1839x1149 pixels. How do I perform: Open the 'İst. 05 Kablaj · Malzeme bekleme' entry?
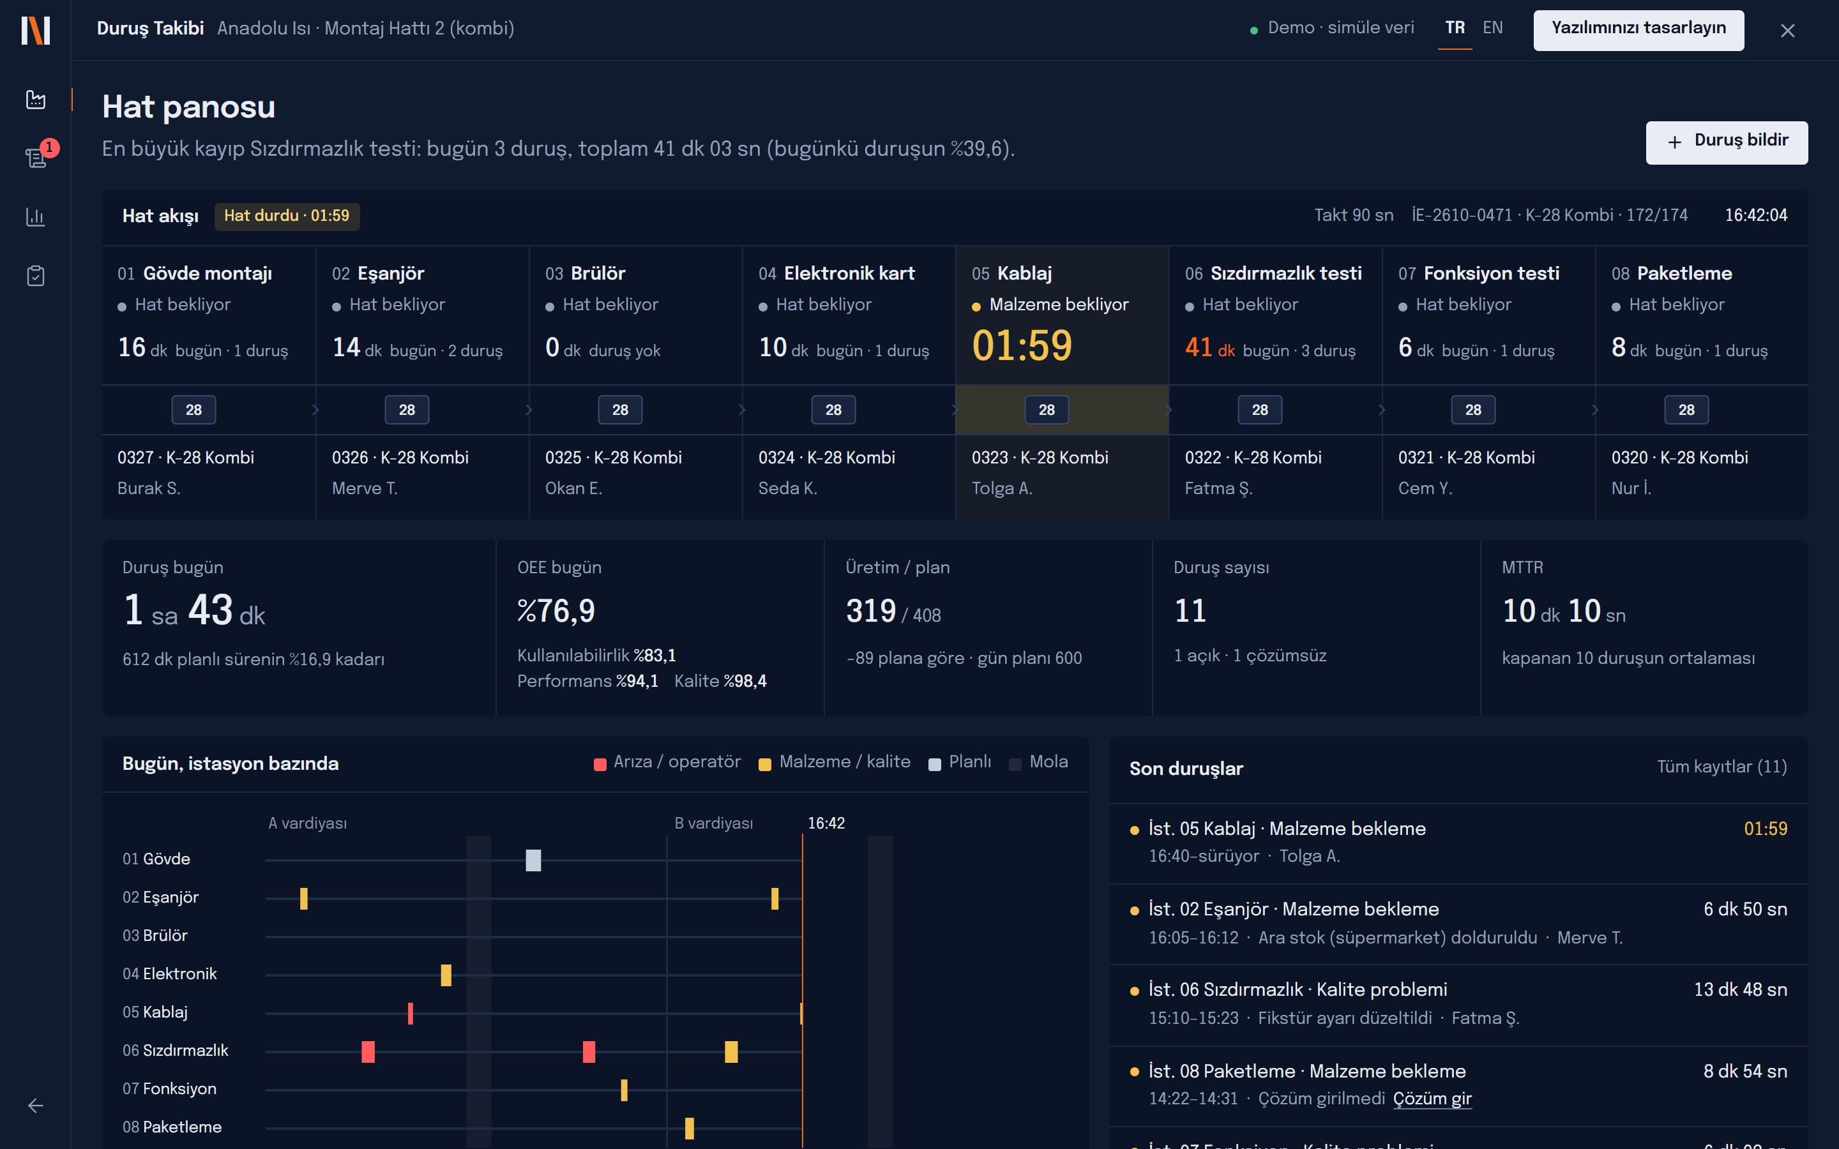(1458, 842)
